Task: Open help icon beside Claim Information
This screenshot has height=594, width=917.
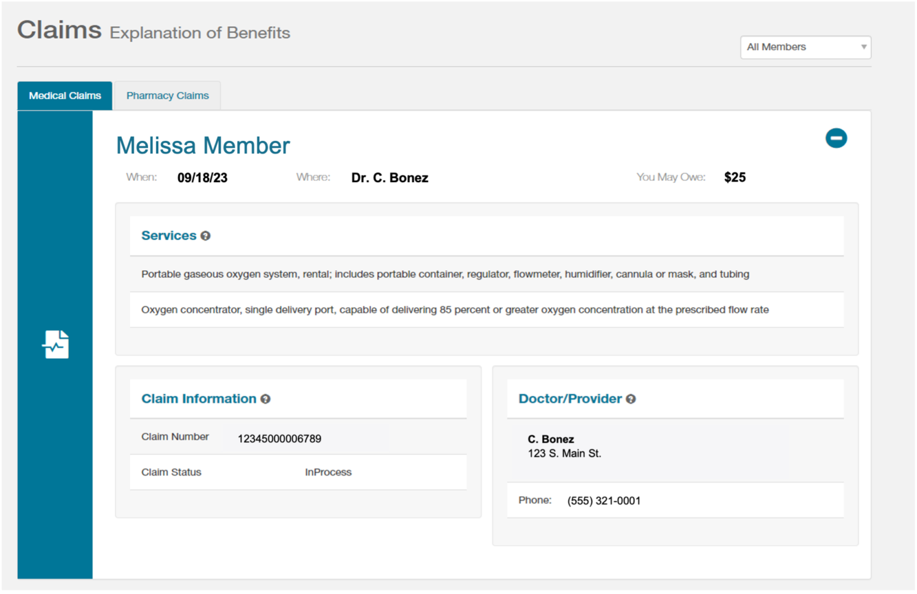Action: (266, 399)
